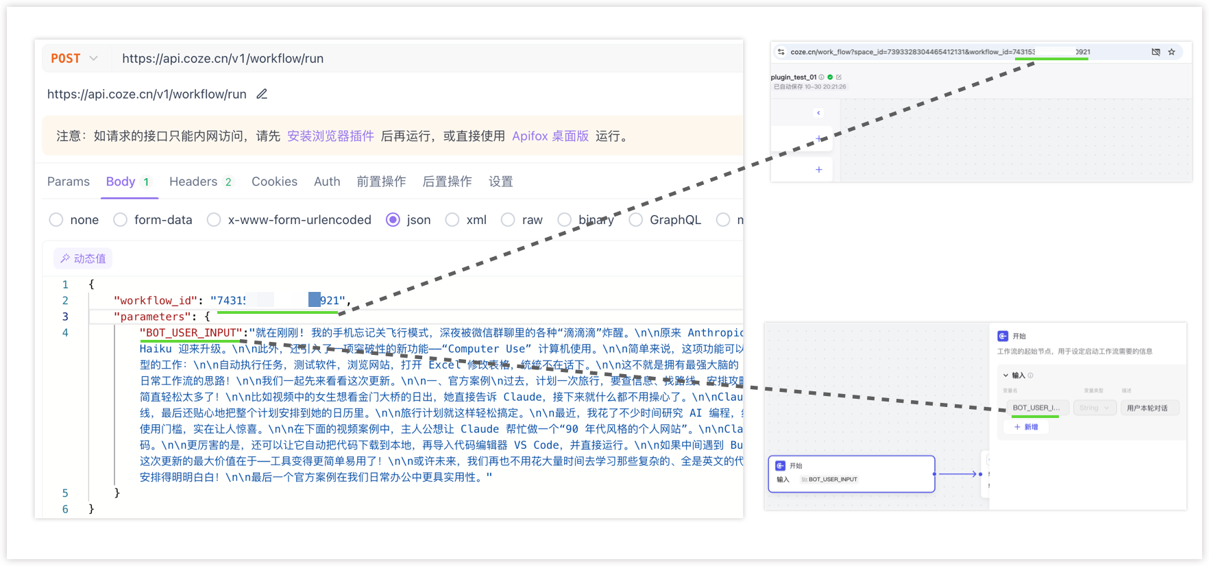Screen dimensions: 1209x566
Task: Click the info icon beside plugin_test_01
Action: tap(822, 77)
